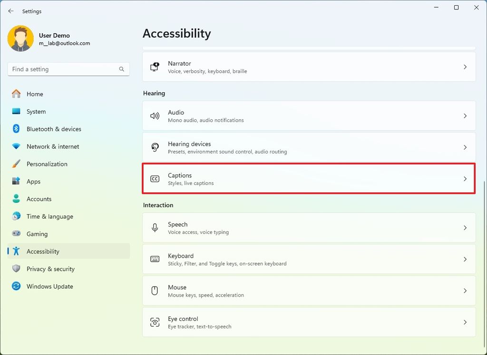Select the Hearing devices headphone icon
The image size is (487, 355).
[x=155, y=147]
